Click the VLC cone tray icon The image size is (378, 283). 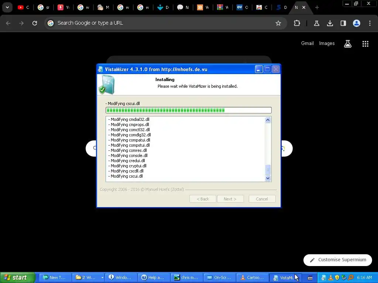(331, 278)
